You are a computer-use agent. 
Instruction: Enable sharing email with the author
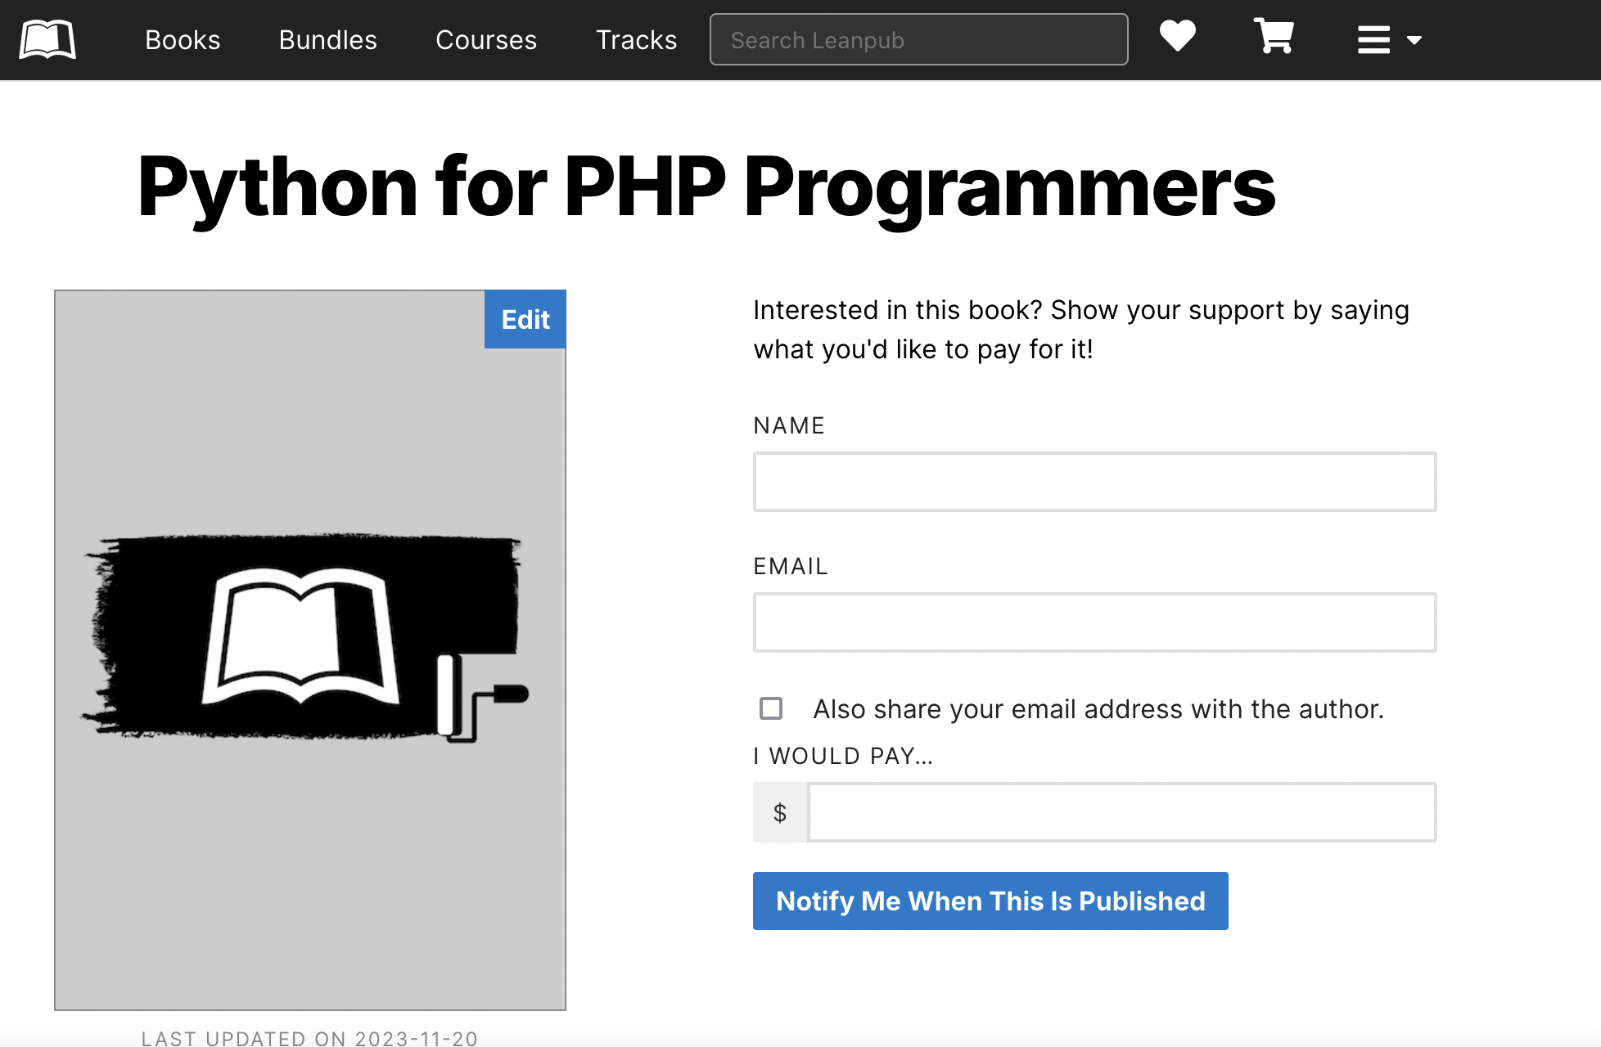pyautogui.click(x=771, y=708)
